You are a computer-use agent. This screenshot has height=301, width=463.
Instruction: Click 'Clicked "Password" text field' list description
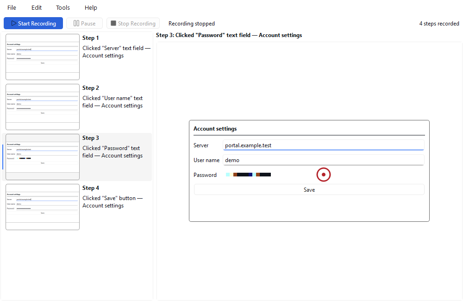tap(113, 152)
